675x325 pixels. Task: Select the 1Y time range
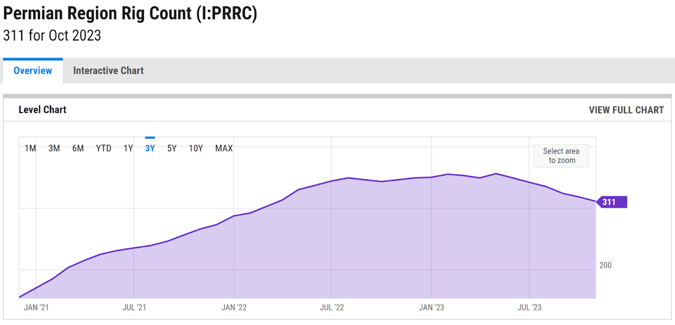tap(128, 148)
